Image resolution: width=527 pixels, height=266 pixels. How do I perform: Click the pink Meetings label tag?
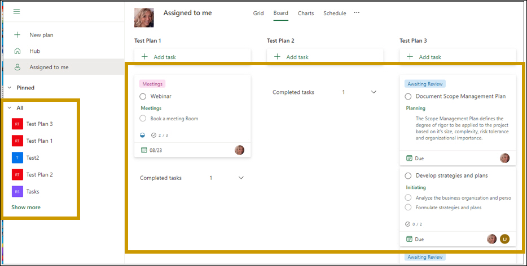click(152, 84)
